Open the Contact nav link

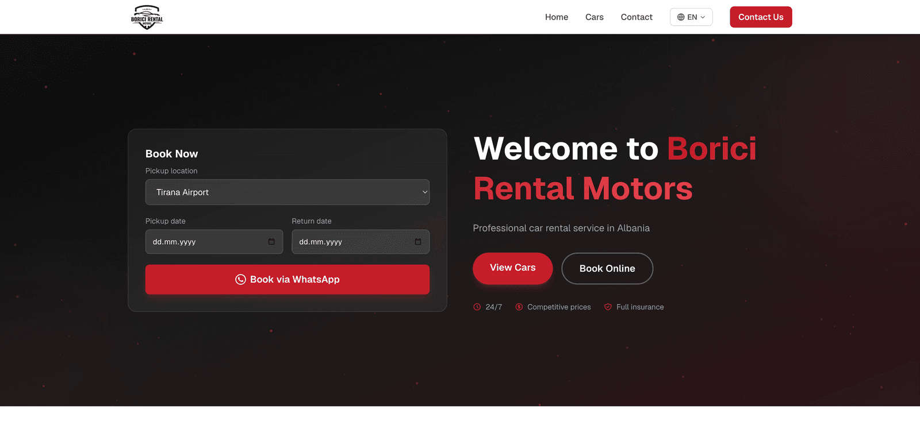click(637, 17)
